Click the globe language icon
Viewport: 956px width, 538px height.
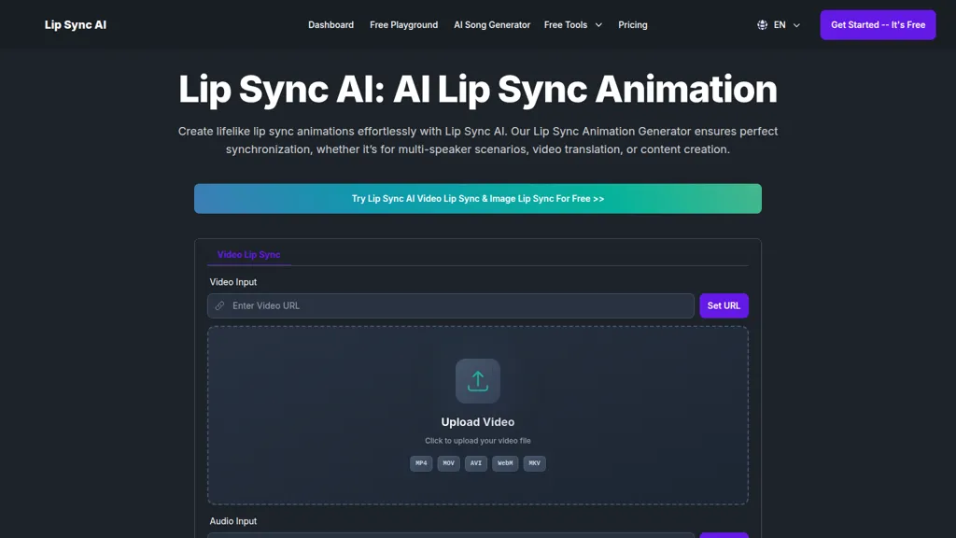pos(762,25)
